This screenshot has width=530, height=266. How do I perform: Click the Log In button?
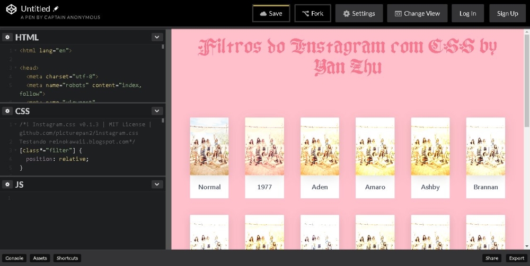point(467,14)
